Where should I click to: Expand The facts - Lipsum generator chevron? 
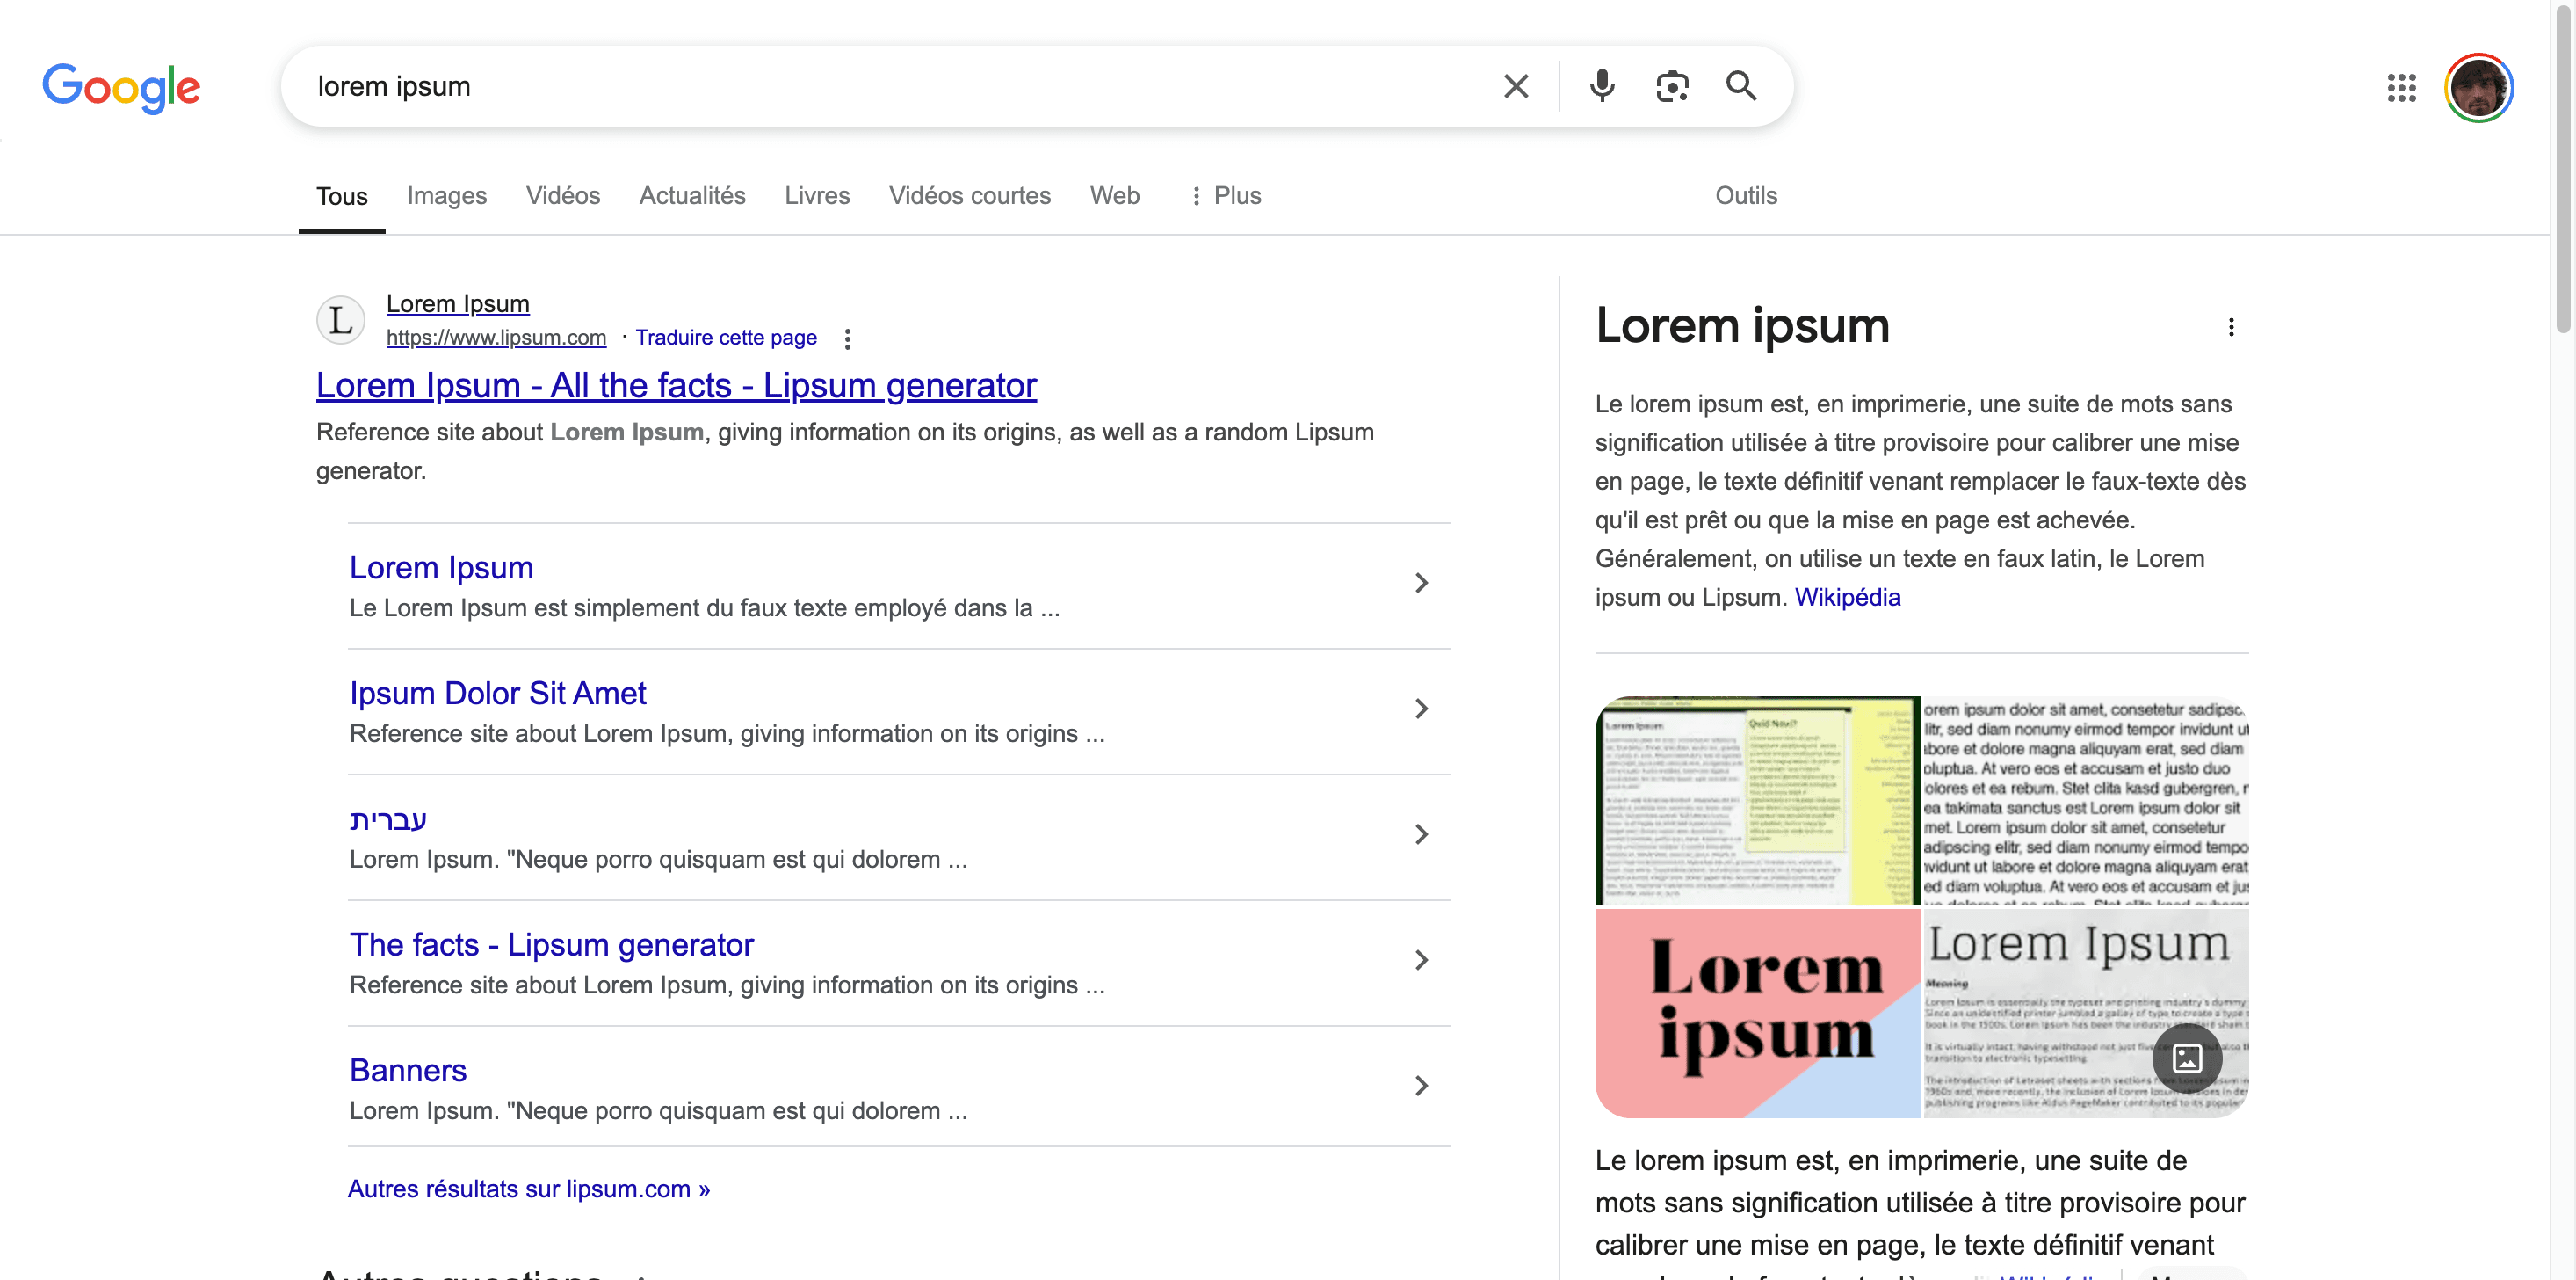tap(1421, 961)
